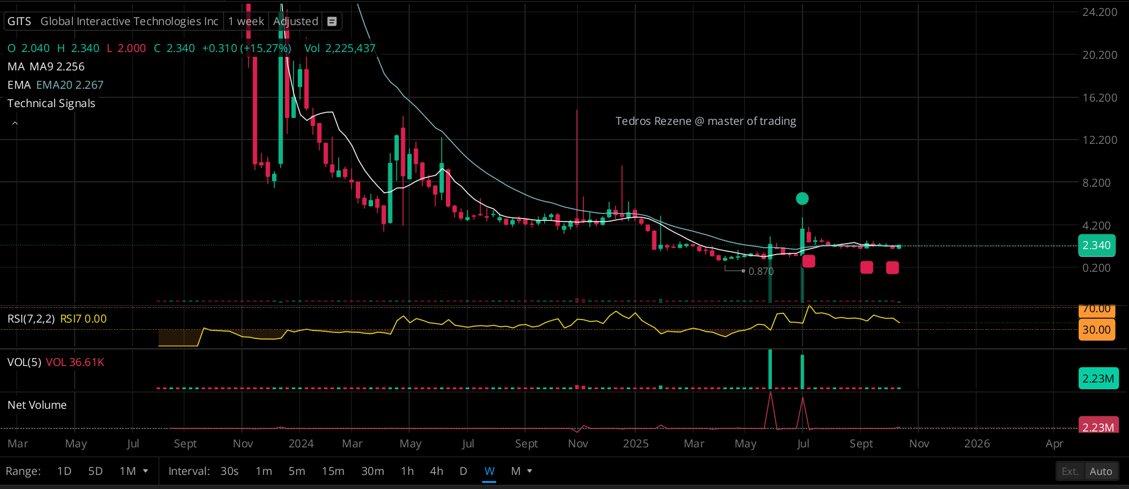Click the RSI7 0.00 value
Image resolution: width=1129 pixels, height=489 pixels.
[x=83, y=318]
